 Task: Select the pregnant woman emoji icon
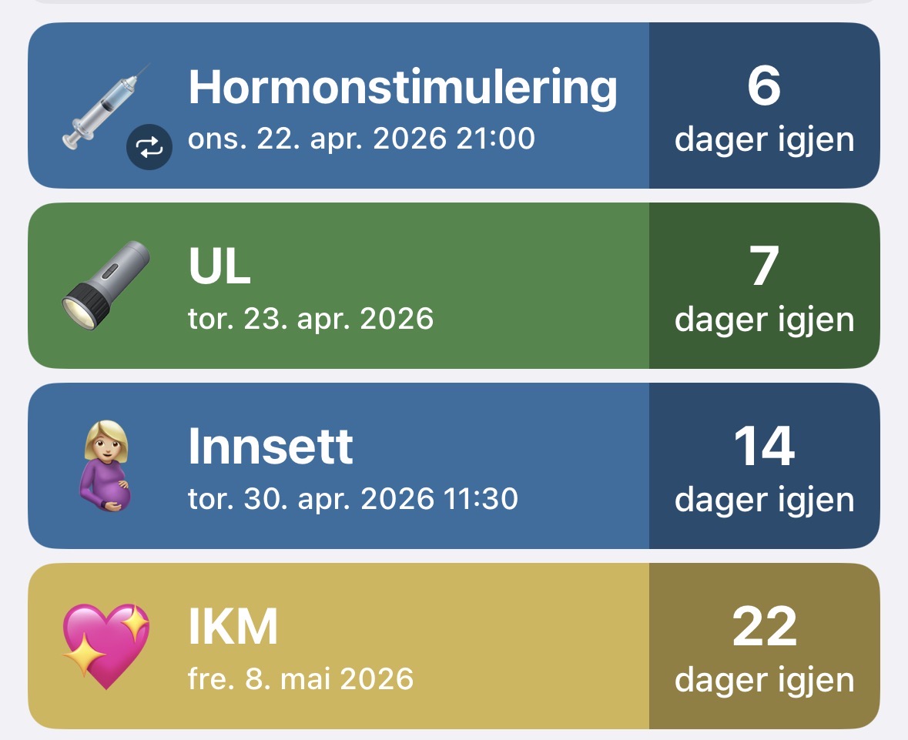[x=106, y=466]
